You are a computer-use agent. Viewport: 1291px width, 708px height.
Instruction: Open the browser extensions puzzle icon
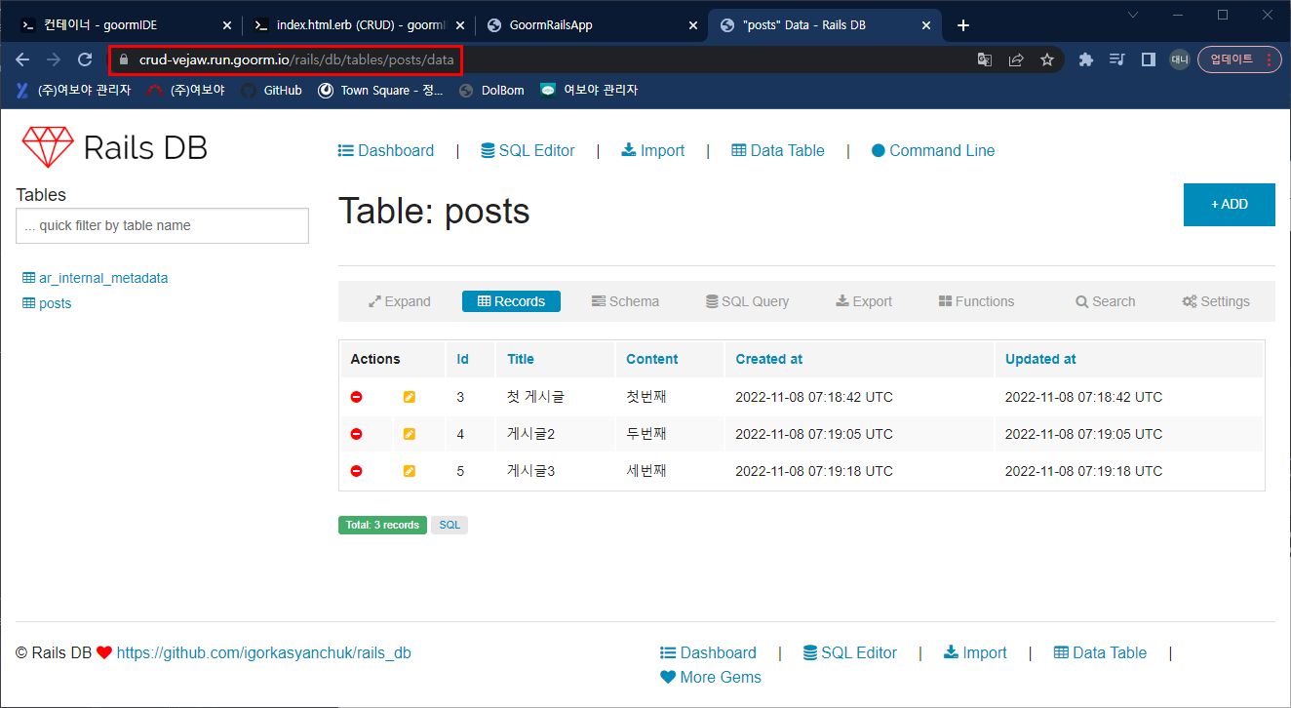[1086, 59]
